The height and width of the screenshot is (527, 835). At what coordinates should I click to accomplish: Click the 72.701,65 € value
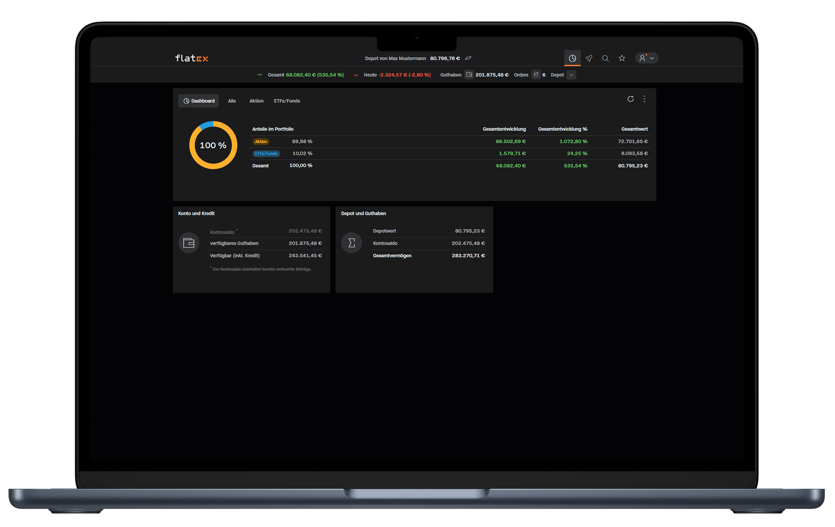coord(633,141)
